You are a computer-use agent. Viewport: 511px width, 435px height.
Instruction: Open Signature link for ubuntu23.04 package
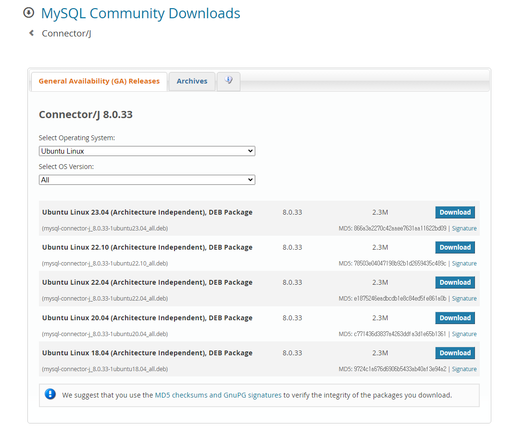tap(464, 229)
